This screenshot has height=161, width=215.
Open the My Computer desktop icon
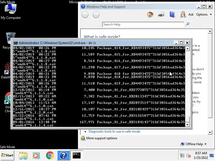[x=10, y=12]
